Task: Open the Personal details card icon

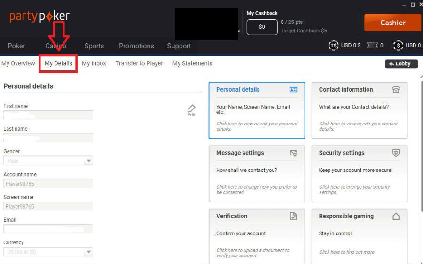Action: [x=293, y=90]
